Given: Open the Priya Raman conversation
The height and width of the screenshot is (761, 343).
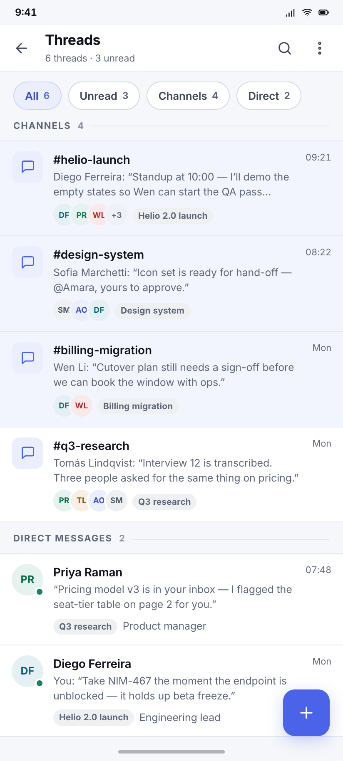Looking at the screenshot, I should point(171,599).
